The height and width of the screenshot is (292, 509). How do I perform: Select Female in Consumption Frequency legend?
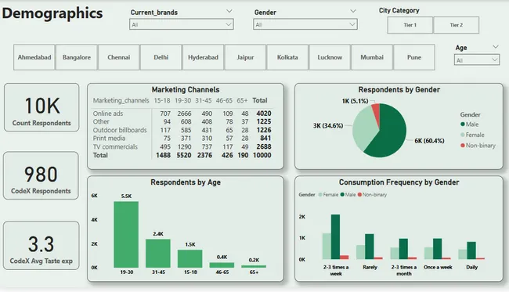coord(328,195)
